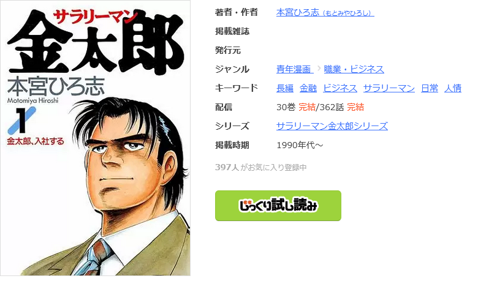Image resolution: width=478 pixels, height=292 pixels.
Task: Open サラリーマン金太郎シリーズ series link
Action: 332,126
